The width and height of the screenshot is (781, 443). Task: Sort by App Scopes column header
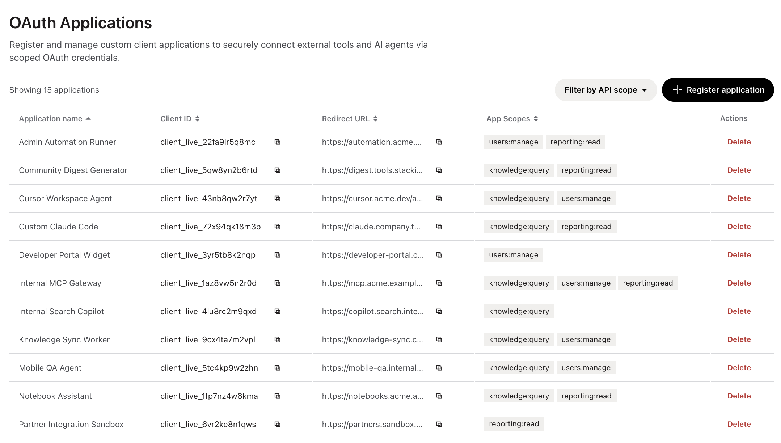512,119
